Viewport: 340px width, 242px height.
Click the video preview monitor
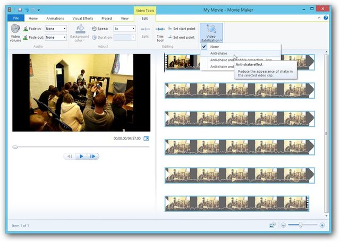tap(81, 93)
